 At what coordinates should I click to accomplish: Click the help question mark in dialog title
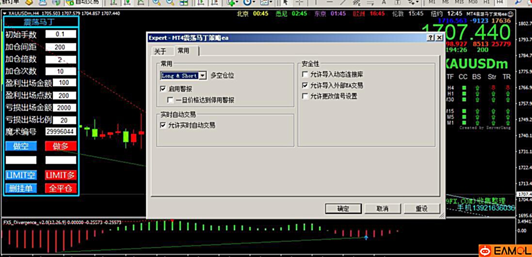tap(430, 38)
